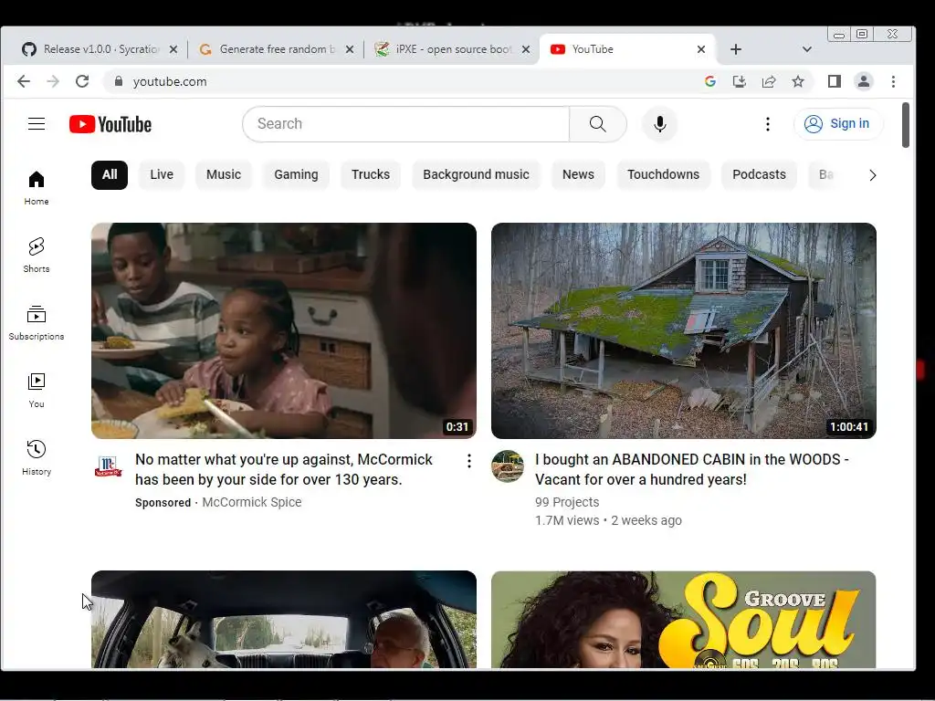Select the Gaming filter chip
This screenshot has height=701, width=935.
click(x=296, y=174)
